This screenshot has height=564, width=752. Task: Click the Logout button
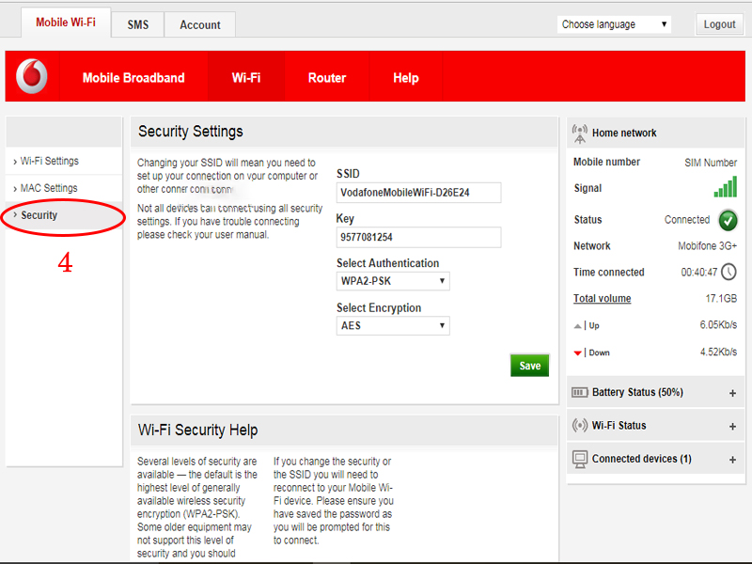pos(719,24)
